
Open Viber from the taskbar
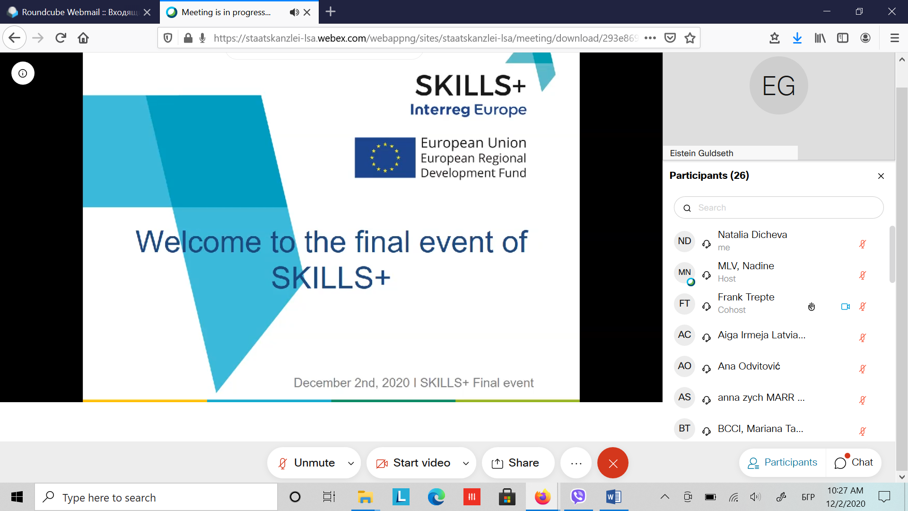578,497
